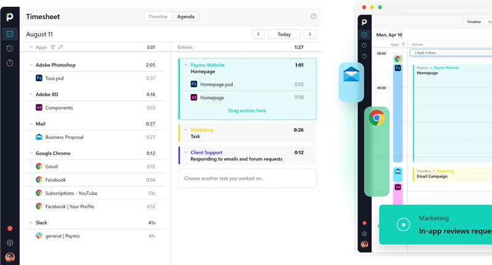Click the floating mail app icon
492x265 pixels.
point(351,75)
